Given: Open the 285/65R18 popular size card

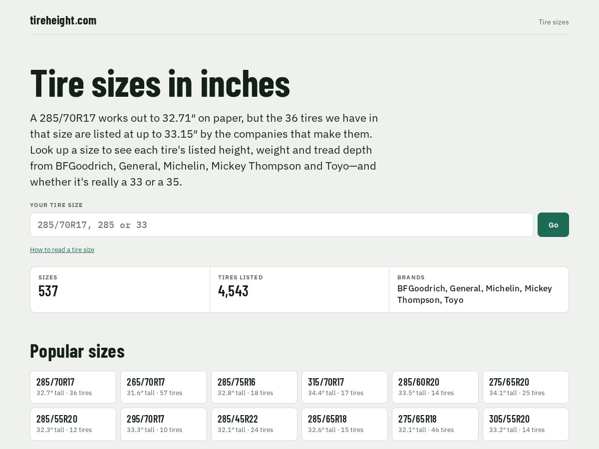Looking at the screenshot, I should (344, 424).
